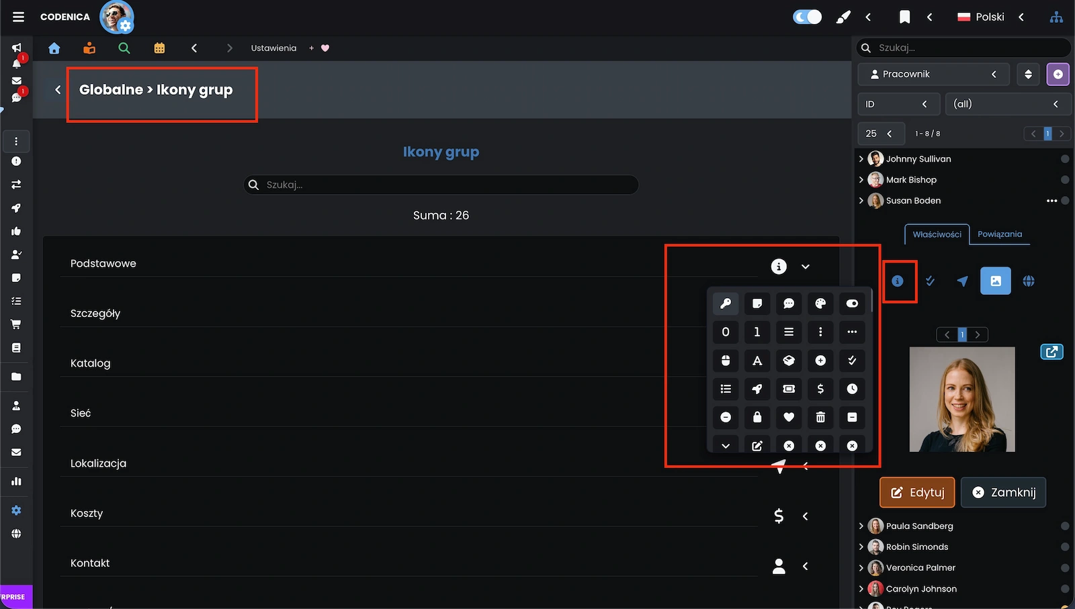The image size is (1075, 609).
Task: Click the organization hierarchy icon top right
Action: 1056,17
